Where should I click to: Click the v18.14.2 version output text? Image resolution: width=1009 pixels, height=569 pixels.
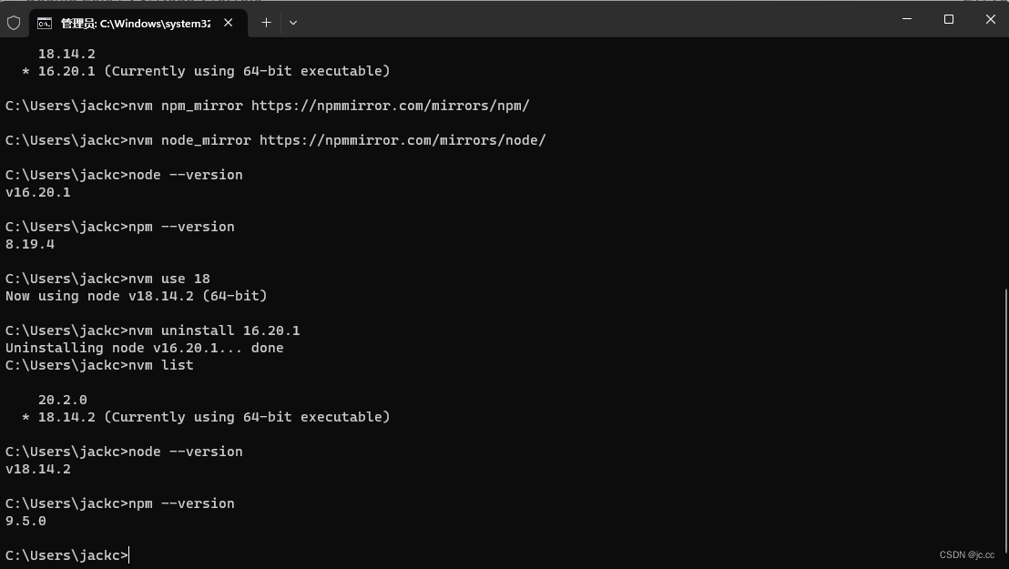pyautogui.click(x=37, y=469)
